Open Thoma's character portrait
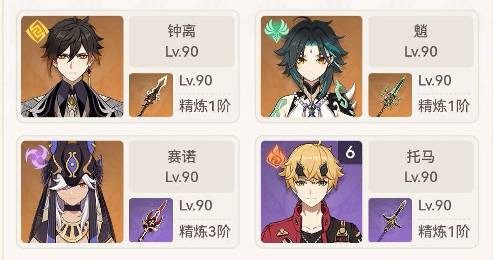 (x=311, y=192)
